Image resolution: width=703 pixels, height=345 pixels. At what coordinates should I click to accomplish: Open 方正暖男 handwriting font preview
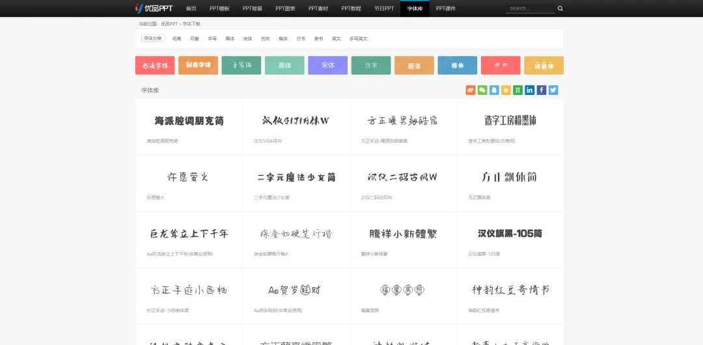click(403, 120)
